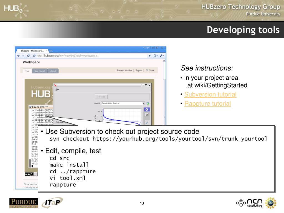The image size is (284, 213).
Task: Open the Subversion tutorial link
Action: (x=210, y=94)
